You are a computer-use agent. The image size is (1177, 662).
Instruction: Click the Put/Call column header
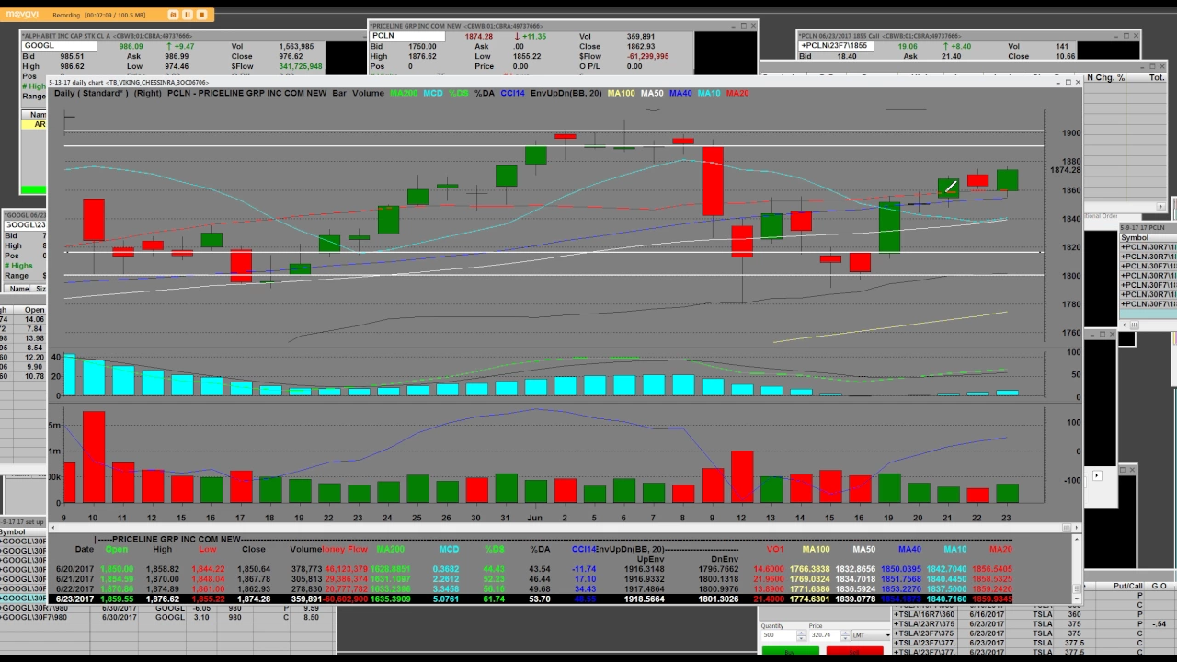pyautogui.click(x=1127, y=586)
